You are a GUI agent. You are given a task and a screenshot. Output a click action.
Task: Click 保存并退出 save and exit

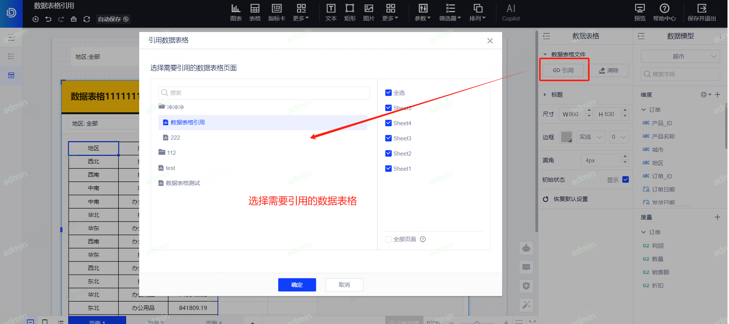(x=701, y=12)
